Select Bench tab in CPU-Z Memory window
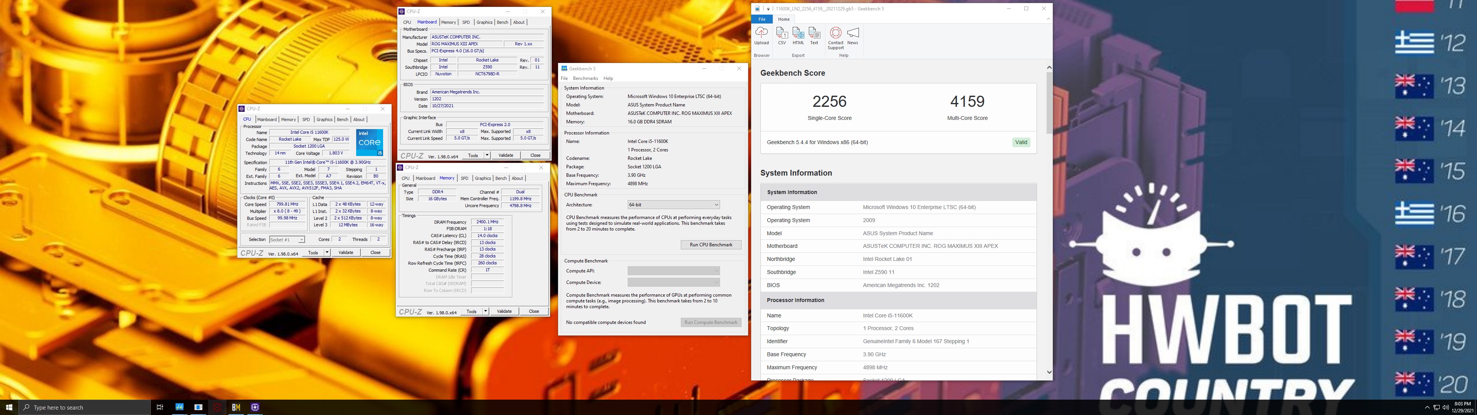This screenshot has width=1477, height=415. pyautogui.click(x=501, y=178)
